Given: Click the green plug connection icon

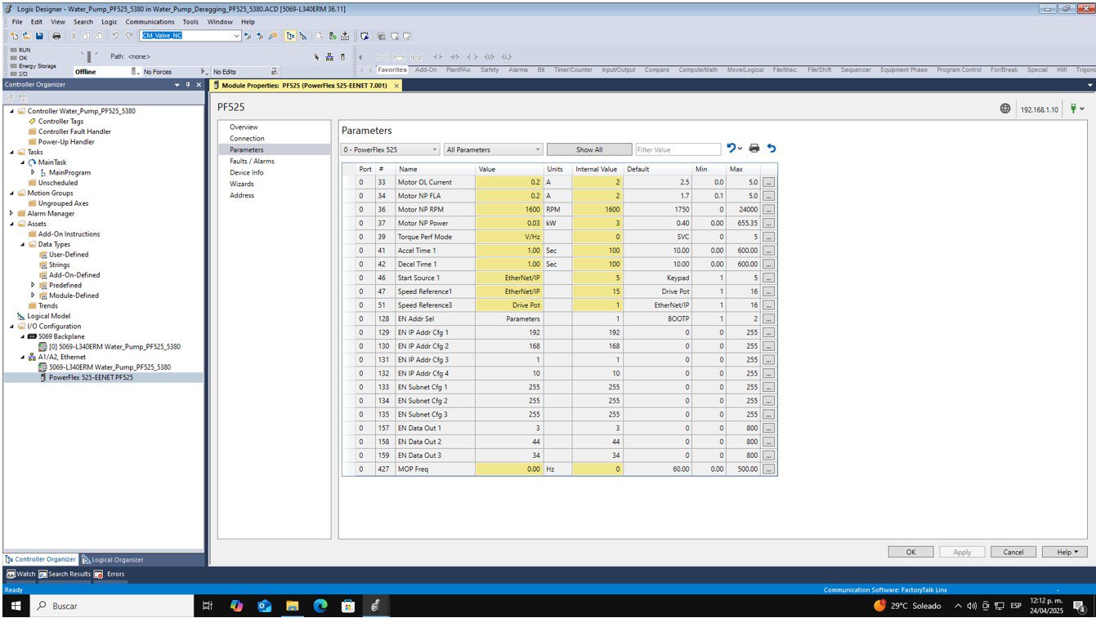Looking at the screenshot, I should click(1073, 109).
